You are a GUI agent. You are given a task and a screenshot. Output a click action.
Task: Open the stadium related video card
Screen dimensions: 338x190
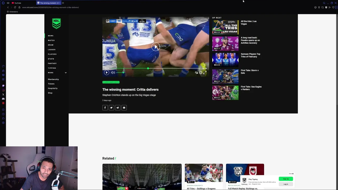[142, 177]
